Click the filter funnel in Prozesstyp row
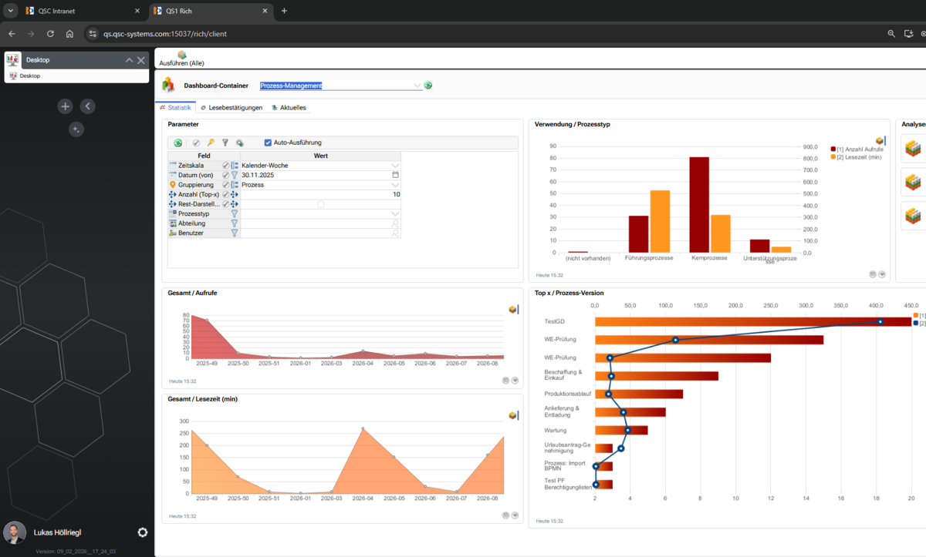 (235, 213)
